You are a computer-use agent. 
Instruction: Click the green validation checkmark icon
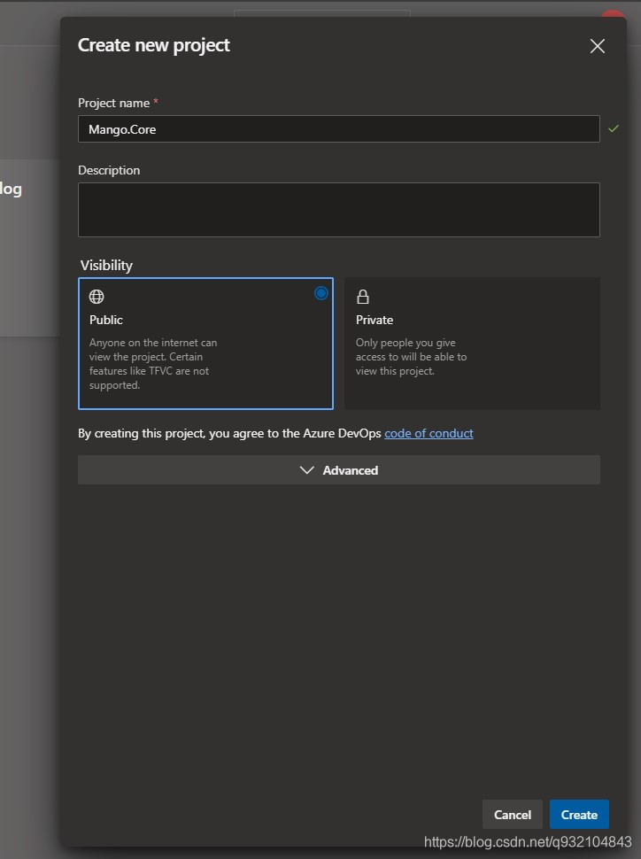tap(614, 128)
